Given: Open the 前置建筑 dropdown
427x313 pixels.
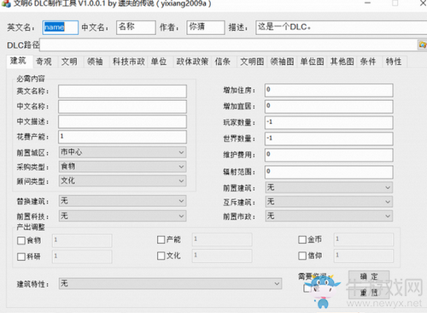Looking at the screenshot, I should click(329, 187).
